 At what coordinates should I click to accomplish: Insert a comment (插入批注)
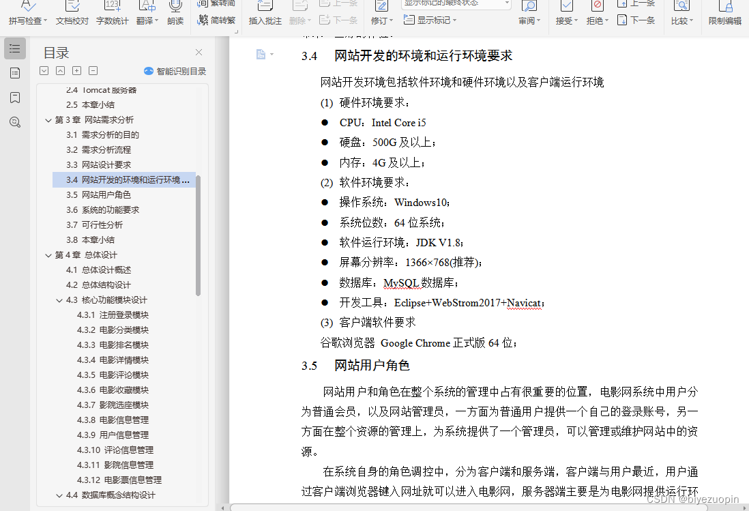(x=265, y=14)
